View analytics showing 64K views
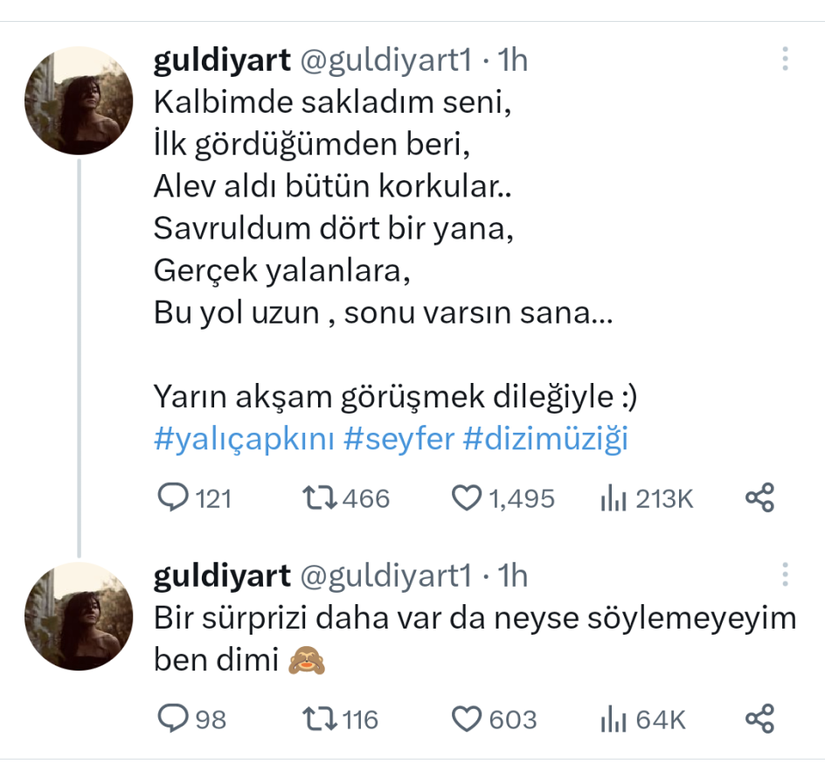The height and width of the screenshot is (779, 825). [x=615, y=720]
